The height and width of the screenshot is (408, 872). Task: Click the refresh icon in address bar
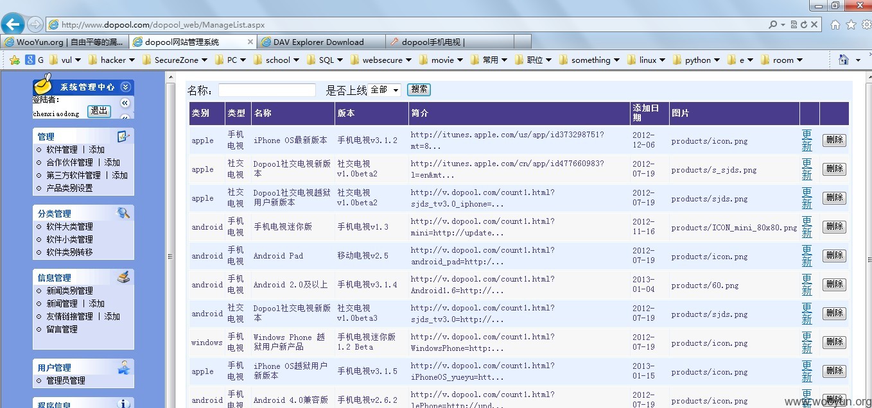click(x=804, y=24)
